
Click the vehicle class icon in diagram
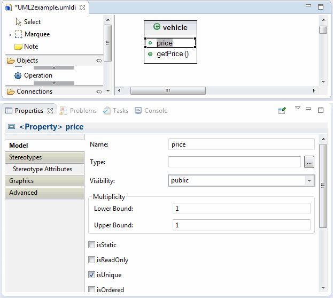(x=157, y=27)
